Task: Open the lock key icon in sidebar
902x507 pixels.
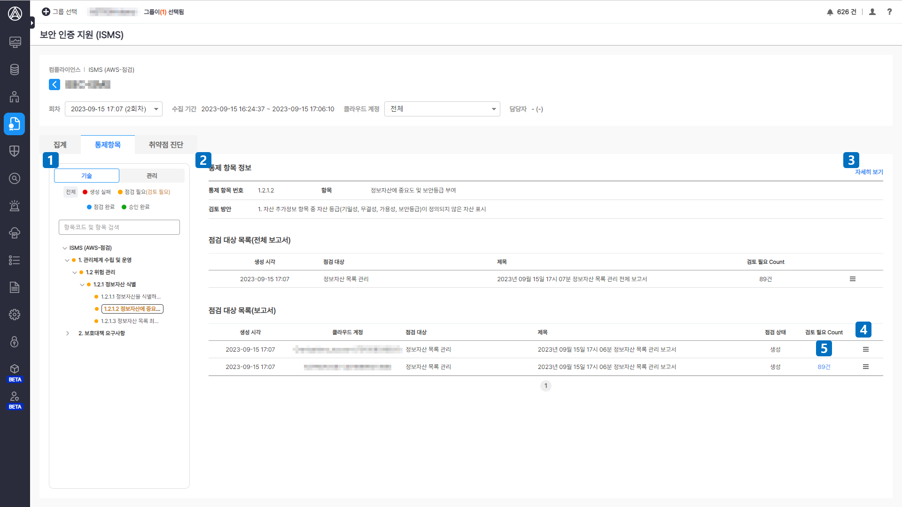Action: point(15,342)
